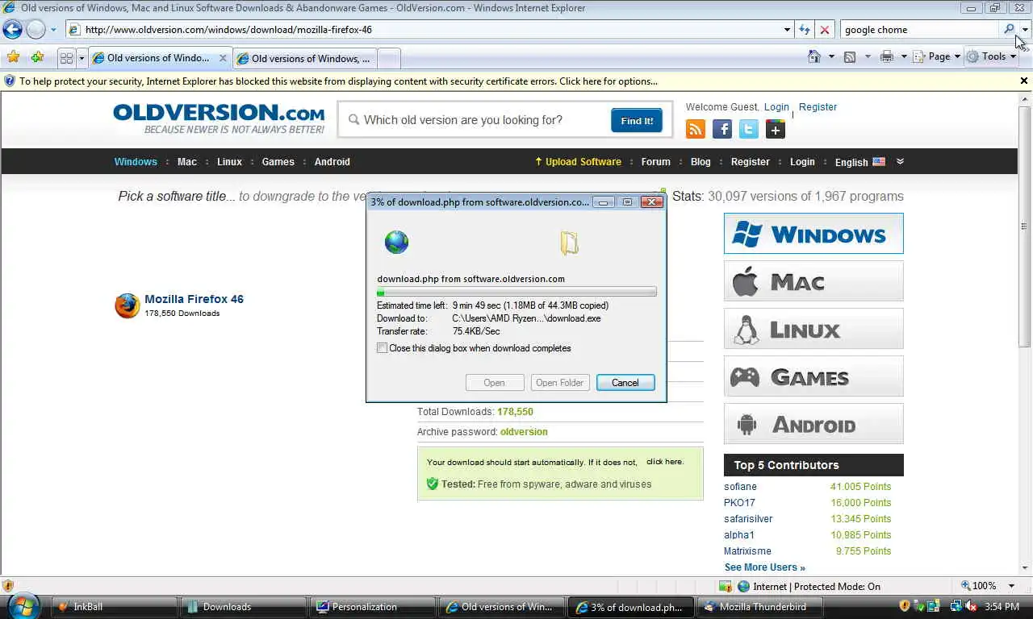
Task: Click the status bar security shield icon
Action: [x=8, y=586]
